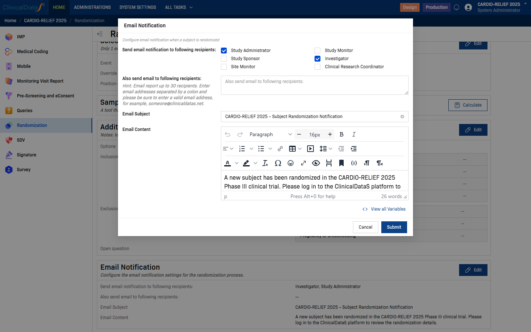
Task: Set left-to-right text direction
Action: (367, 163)
